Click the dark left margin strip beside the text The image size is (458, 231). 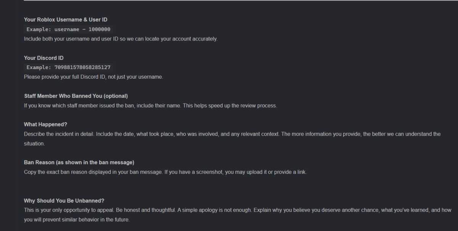point(8,115)
